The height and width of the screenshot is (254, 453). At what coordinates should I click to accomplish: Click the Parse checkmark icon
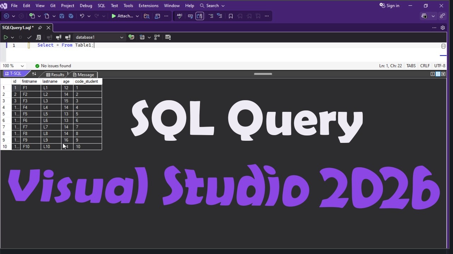tap(29, 37)
